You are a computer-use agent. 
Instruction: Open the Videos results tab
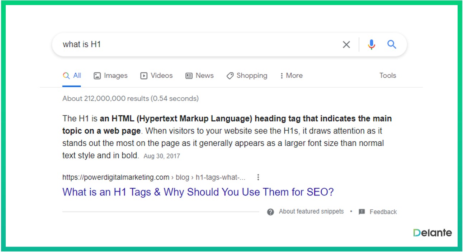[156, 76]
